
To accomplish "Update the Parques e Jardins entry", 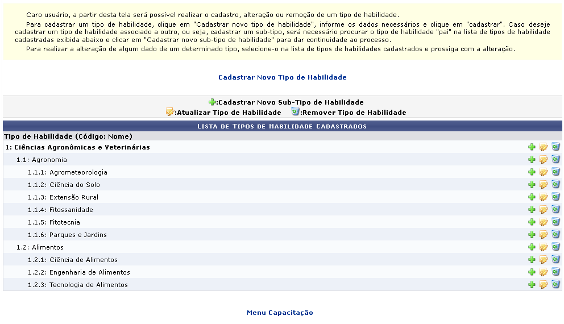I will (x=544, y=235).
